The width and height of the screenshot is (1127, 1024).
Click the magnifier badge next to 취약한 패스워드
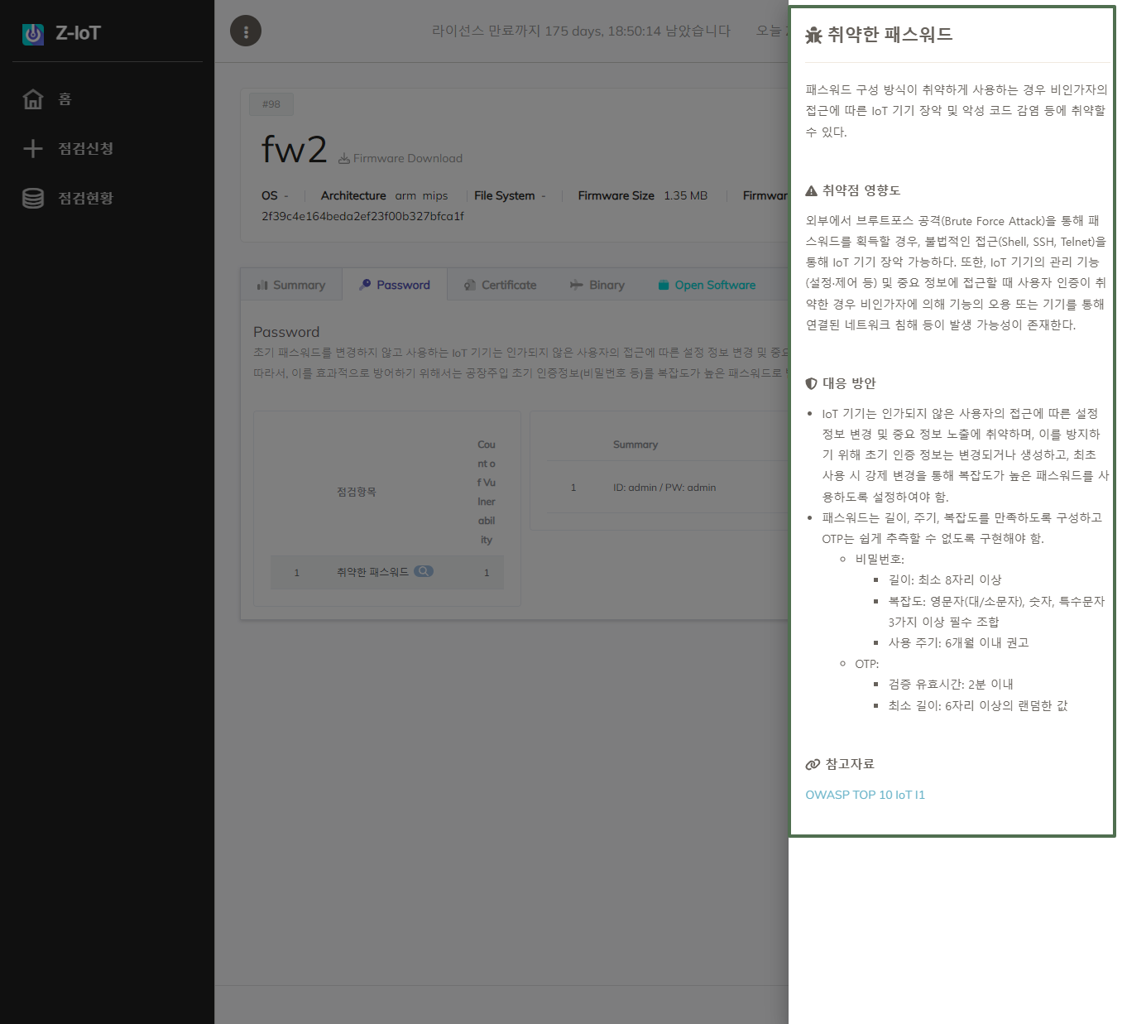pyautogui.click(x=424, y=571)
